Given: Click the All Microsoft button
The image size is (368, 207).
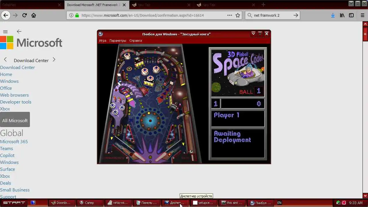Looking at the screenshot, I should pyautogui.click(x=15, y=120).
